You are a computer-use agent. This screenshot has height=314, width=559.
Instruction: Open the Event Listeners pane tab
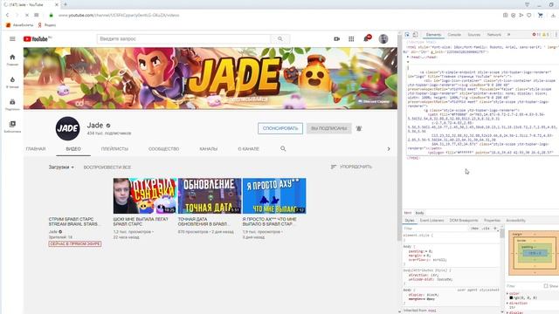[431, 221]
